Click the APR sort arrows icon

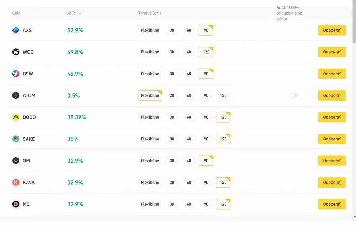pyautogui.click(x=80, y=13)
